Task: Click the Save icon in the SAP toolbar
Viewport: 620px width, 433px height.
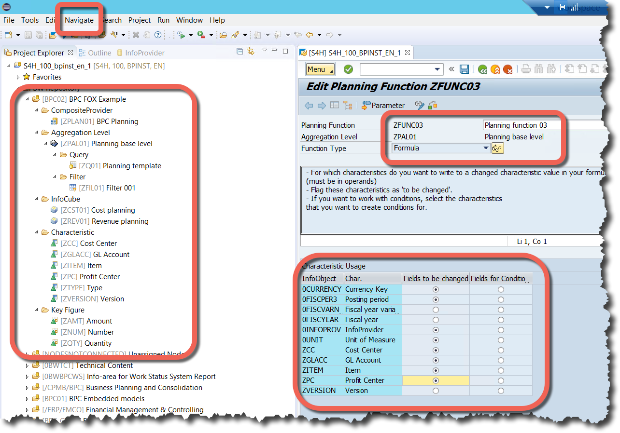Action: 464,69
